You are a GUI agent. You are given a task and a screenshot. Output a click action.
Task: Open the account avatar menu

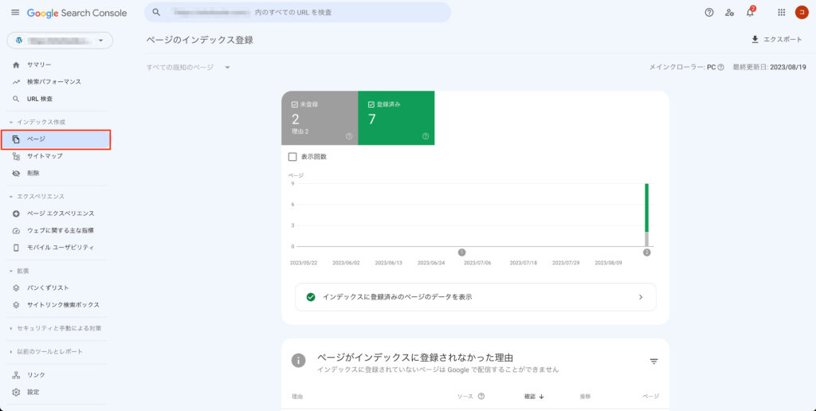[x=802, y=13]
